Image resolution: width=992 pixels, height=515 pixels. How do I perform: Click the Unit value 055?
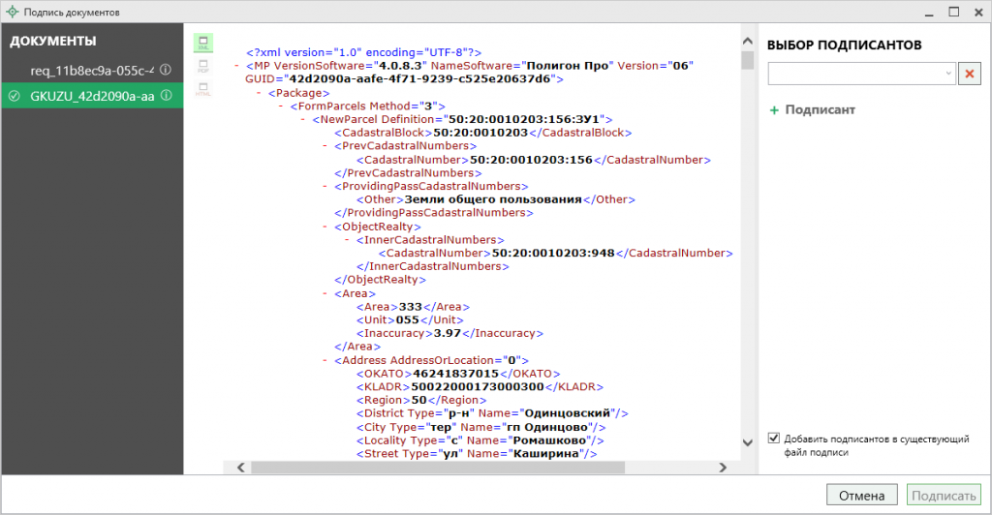pyautogui.click(x=408, y=320)
